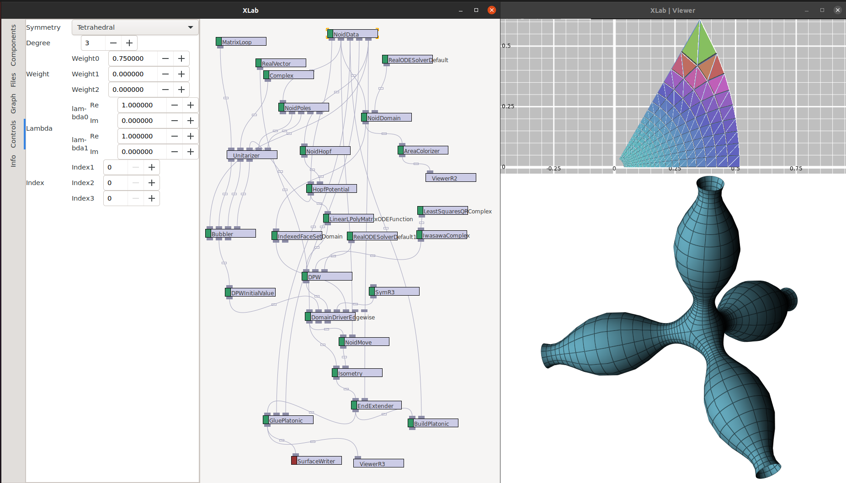Minimize the XLab main window
846x483 pixels.
(x=461, y=10)
